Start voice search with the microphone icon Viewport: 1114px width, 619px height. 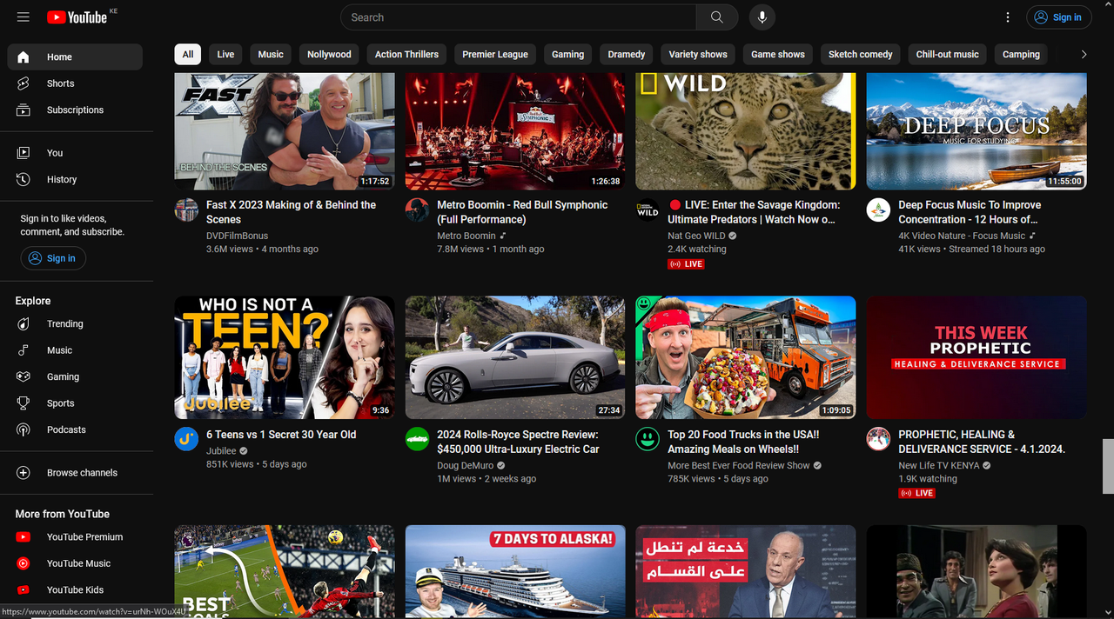762,17
